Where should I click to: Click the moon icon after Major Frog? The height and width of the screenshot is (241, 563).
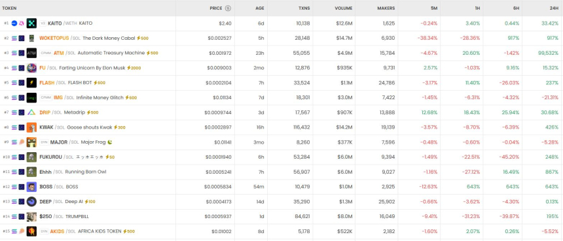[110, 142]
